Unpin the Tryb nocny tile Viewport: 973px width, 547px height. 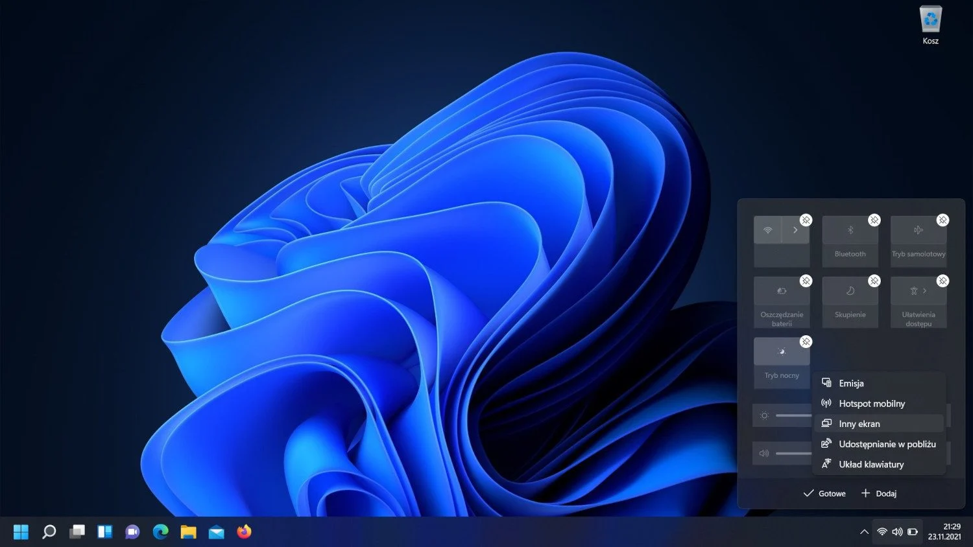coord(806,342)
